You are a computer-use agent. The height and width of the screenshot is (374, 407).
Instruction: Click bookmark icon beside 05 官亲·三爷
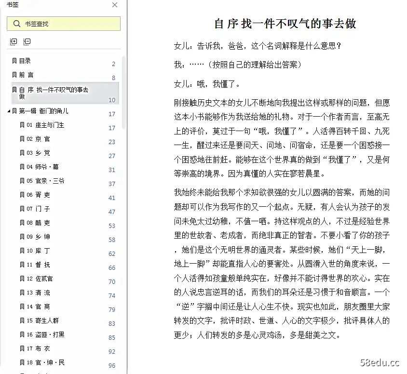pos(22,181)
